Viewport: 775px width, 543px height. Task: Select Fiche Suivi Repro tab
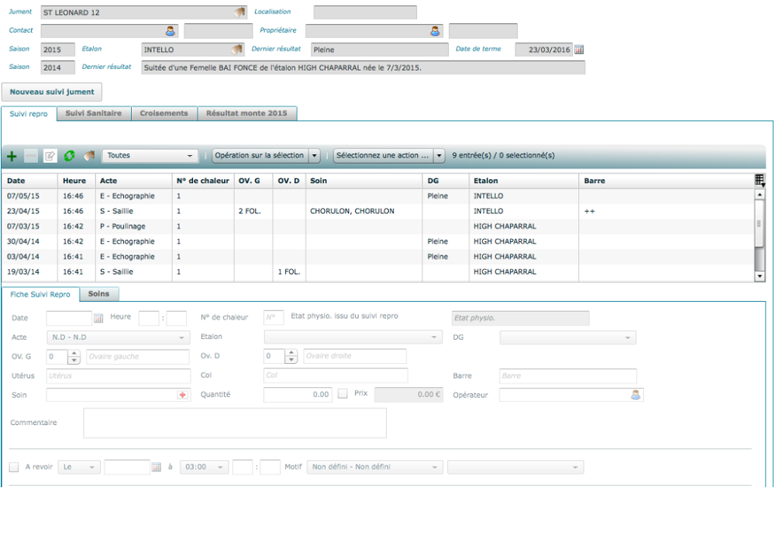(x=40, y=294)
